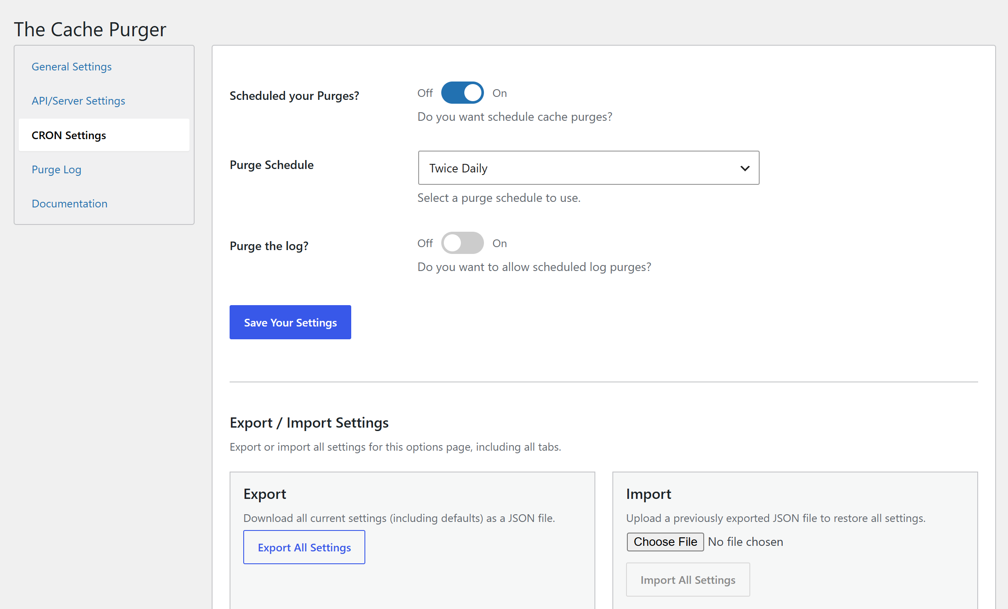Select the CRON Settings tab
The image size is (1008, 609).
point(69,135)
